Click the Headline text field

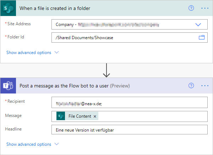point(129,130)
